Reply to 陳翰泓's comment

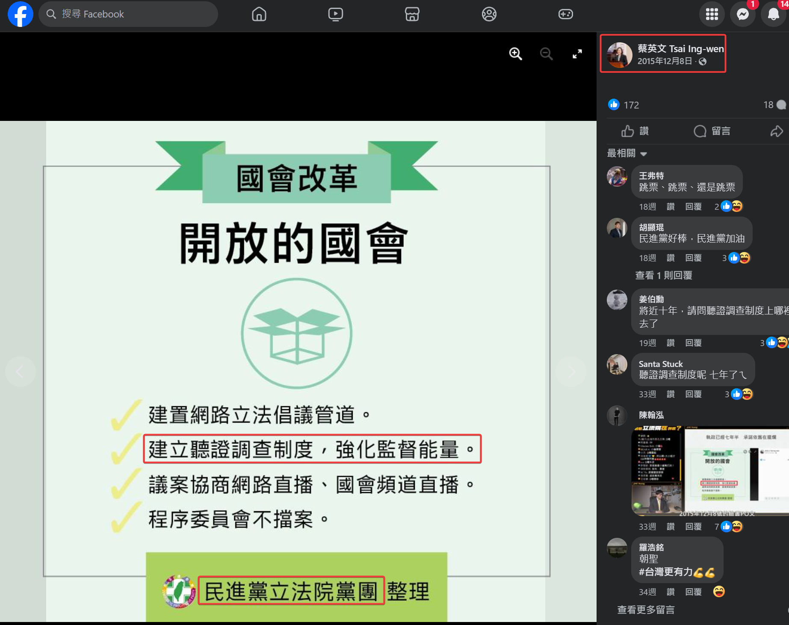pos(693,527)
